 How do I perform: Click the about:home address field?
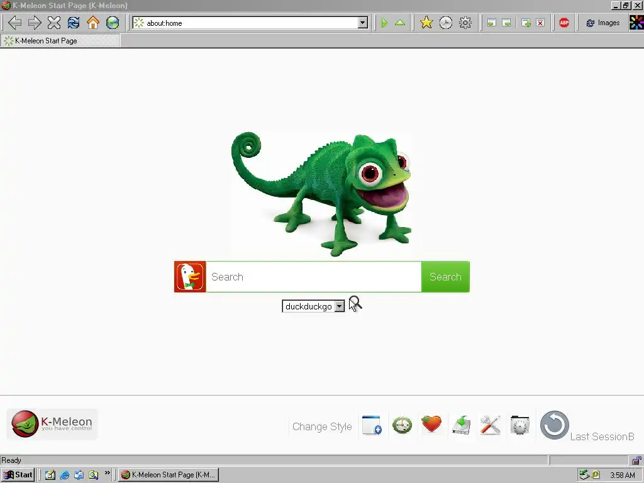pyautogui.click(x=250, y=23)
